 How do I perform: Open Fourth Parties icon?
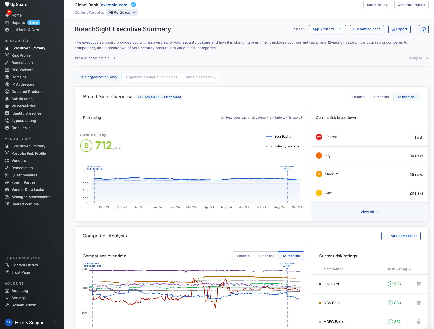7,182
